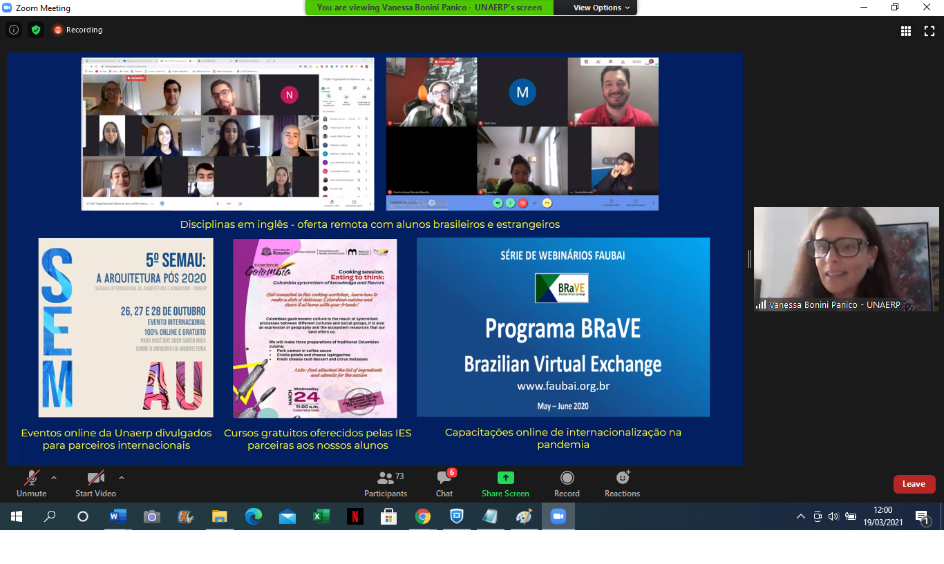The image size is (944, 564).
Task: Select Vanessa Bonini Panico's video thumbnail
Action: tap(846, 259)
